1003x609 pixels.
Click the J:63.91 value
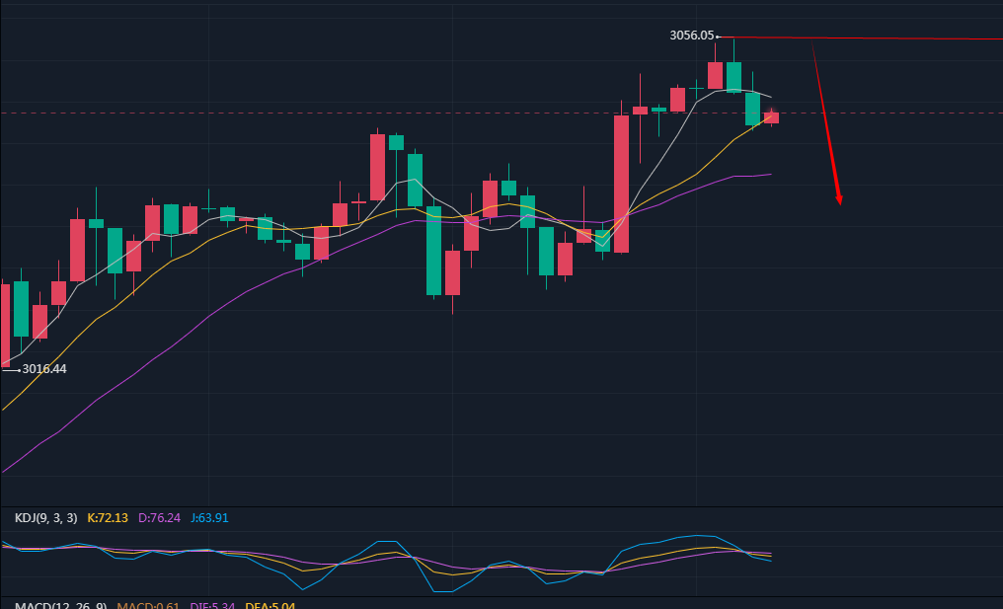click(x=209, y=517)
